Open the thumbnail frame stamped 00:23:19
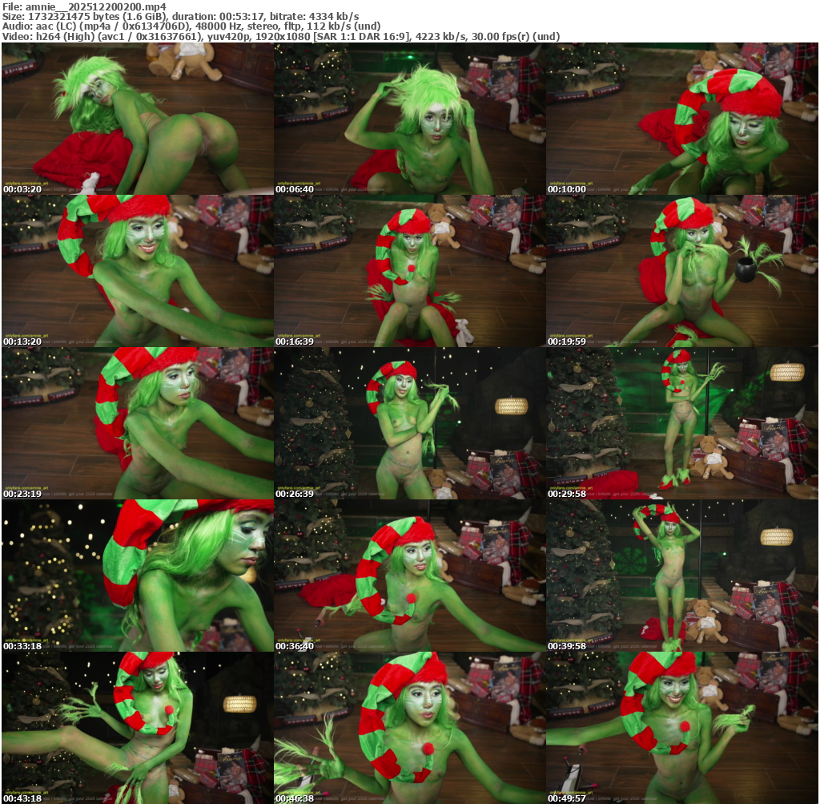This screenshot has height=804, width=820. pos(138,423)
